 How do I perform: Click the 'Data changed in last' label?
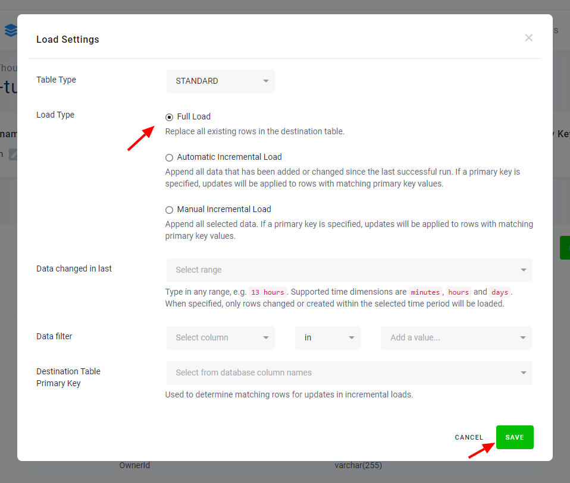pos(74,269)
